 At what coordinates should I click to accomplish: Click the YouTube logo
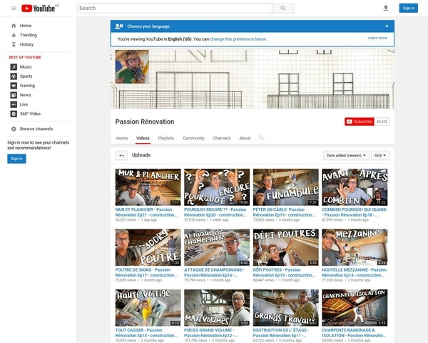(x=39, y=8)
